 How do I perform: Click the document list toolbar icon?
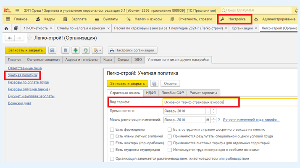(65, 51)
